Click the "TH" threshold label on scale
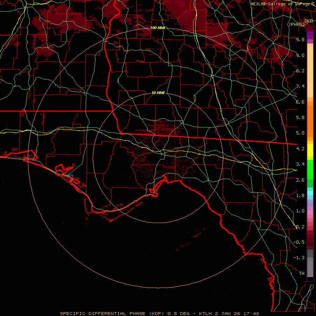The height and width of the screenshot is (316, 316). tap(302, 274)
